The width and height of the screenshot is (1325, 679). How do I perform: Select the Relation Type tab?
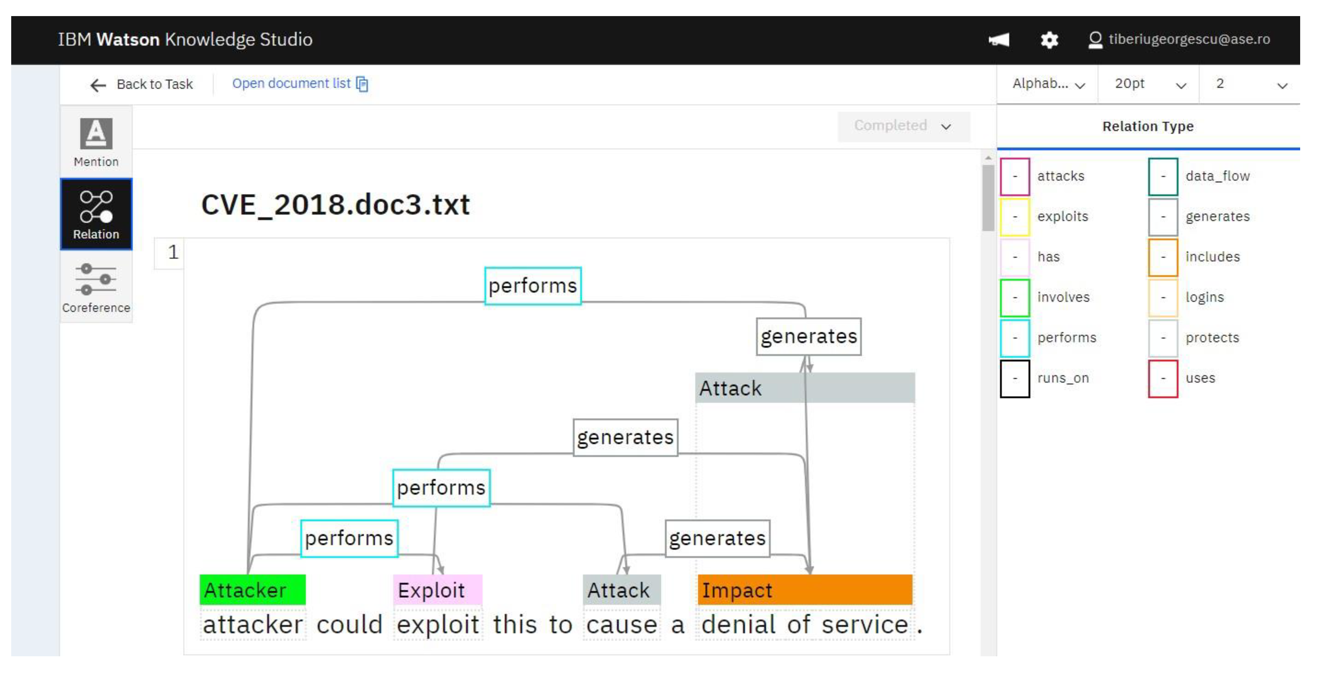1148,127
